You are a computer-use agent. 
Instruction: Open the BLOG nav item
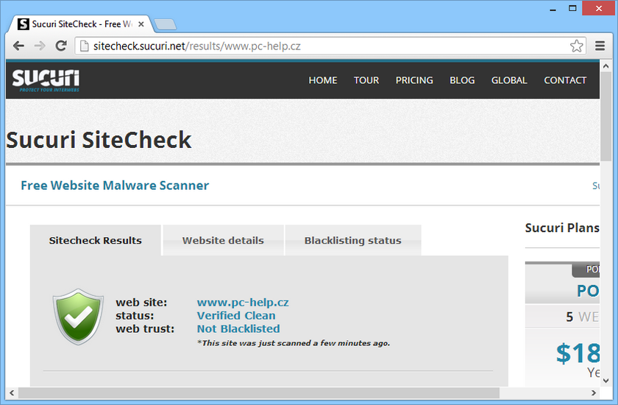coord(462,80)
